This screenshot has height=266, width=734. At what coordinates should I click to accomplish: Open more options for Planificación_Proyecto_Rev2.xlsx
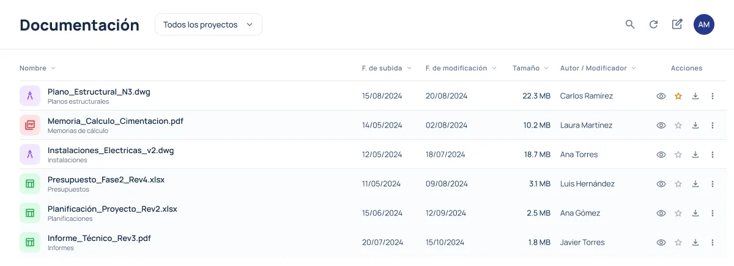[713, 213]
